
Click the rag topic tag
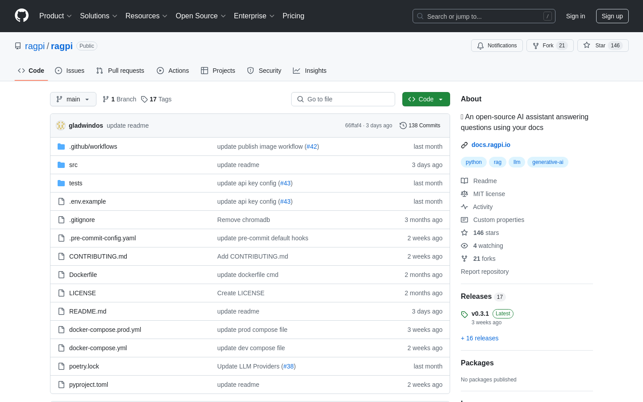click(x=497, y=162)
